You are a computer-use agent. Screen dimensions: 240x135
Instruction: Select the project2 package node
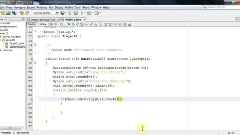click(x=10, y=40)
